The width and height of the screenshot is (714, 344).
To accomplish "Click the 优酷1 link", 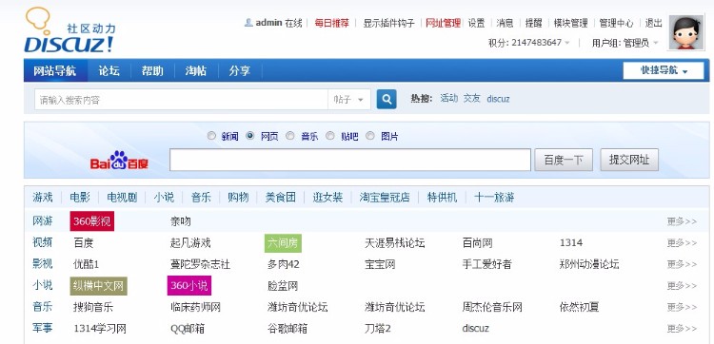I will 86,264.
